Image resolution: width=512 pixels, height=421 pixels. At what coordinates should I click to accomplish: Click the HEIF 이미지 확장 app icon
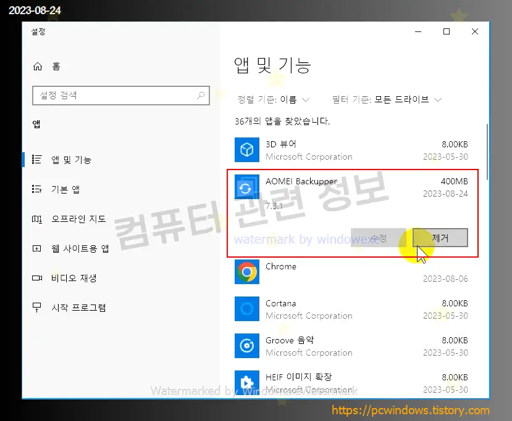(247, 383)
